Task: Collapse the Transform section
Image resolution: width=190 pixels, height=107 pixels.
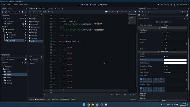Action: point(143,30)
